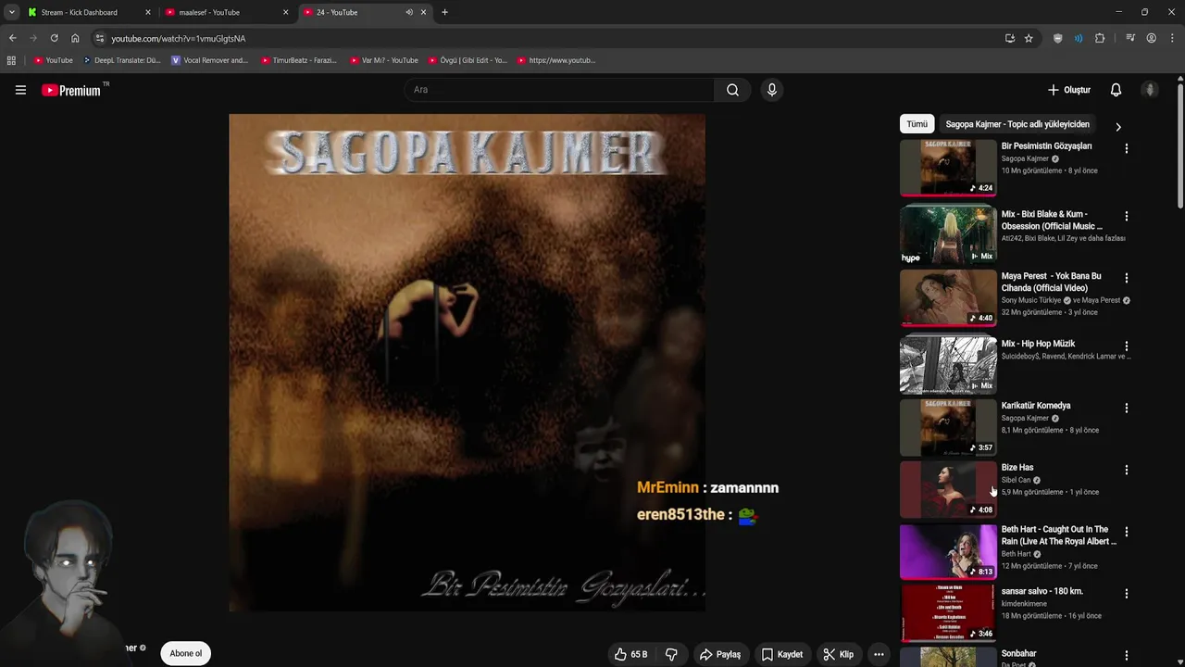The height and width of the screenshot is (667, 1185).
Task: Select Sagopa Kajmer - Topic uploader chip
Action: 1017,124
